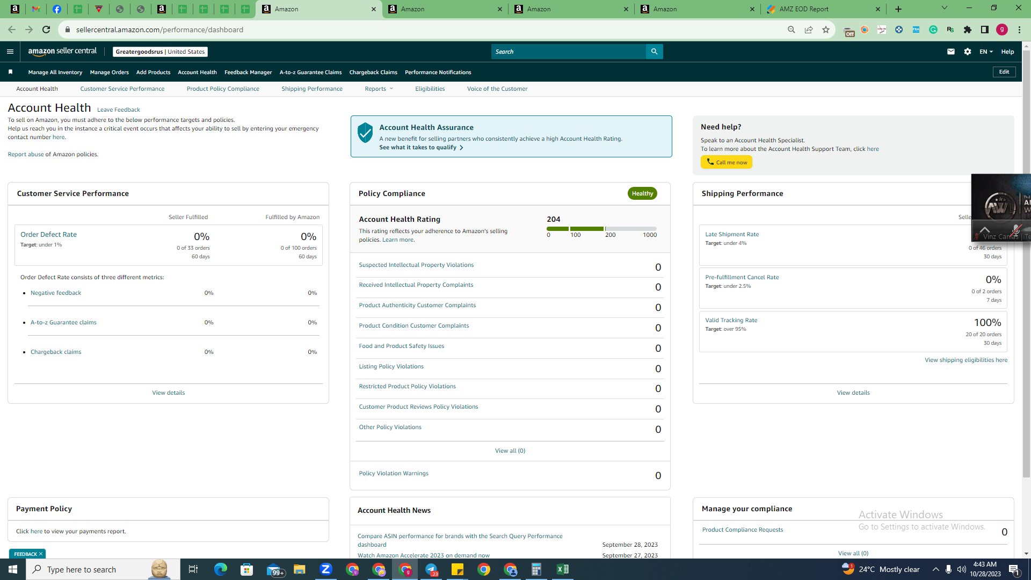Screen dimensions: 1031x580
Task: Click the search magnifier button
Action: (x=654, y=52)
